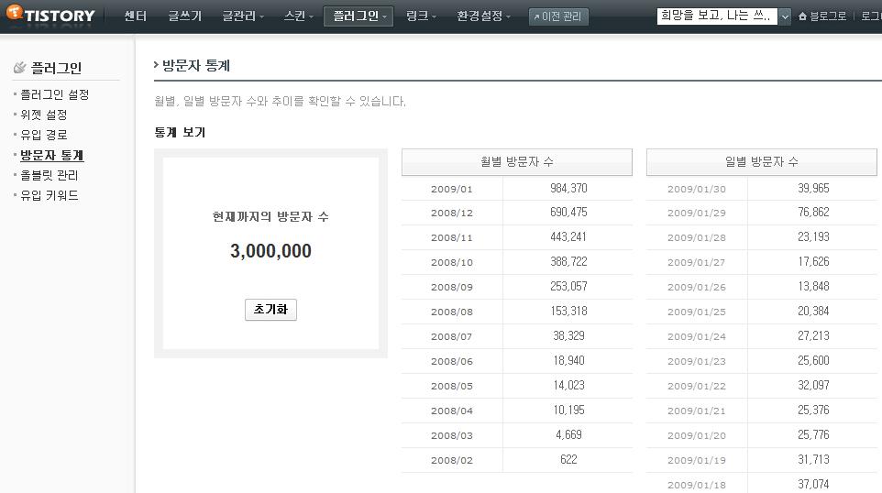Click the 2009/01/19 daily date
This screenshot has height=493, width=882.
697,460
